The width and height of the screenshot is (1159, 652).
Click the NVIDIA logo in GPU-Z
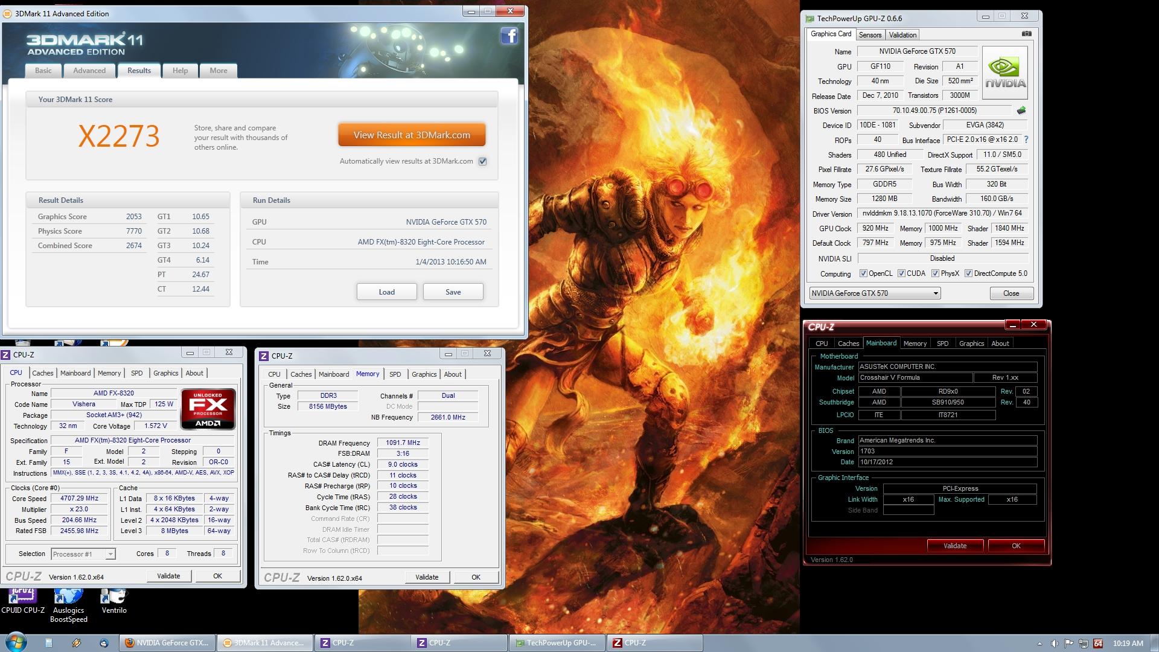[1005, 73]
